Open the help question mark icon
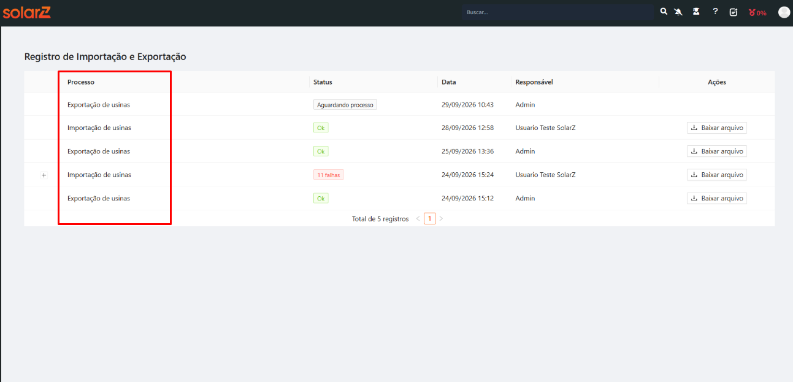 click(x=715, y=12)
